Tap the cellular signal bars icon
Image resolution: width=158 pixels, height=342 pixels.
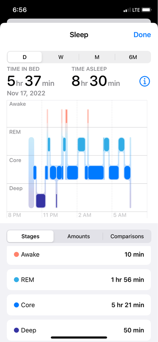click(x=127, y=10)
